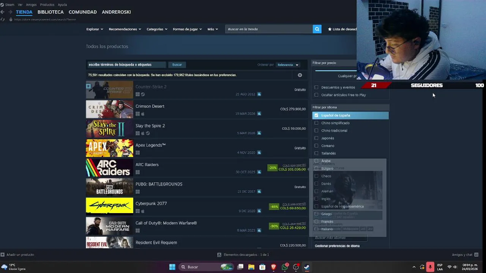This screenshot has height=273, width=486.
Task: Expand the Más dropdown
Action: (213, 29)
